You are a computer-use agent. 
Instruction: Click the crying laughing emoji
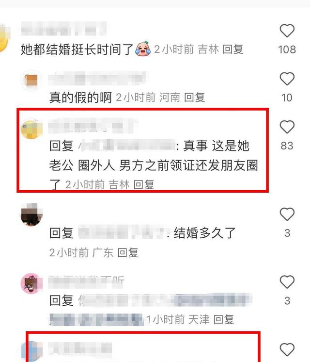tap(143, 49)
